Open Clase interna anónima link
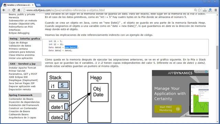This screenshot has width=220, height=124. pos(22,55)
